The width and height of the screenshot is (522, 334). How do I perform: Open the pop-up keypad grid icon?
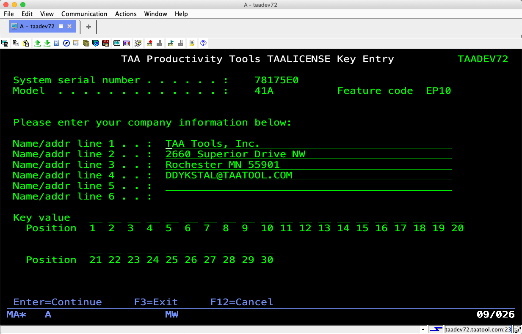tap(126, 43)
